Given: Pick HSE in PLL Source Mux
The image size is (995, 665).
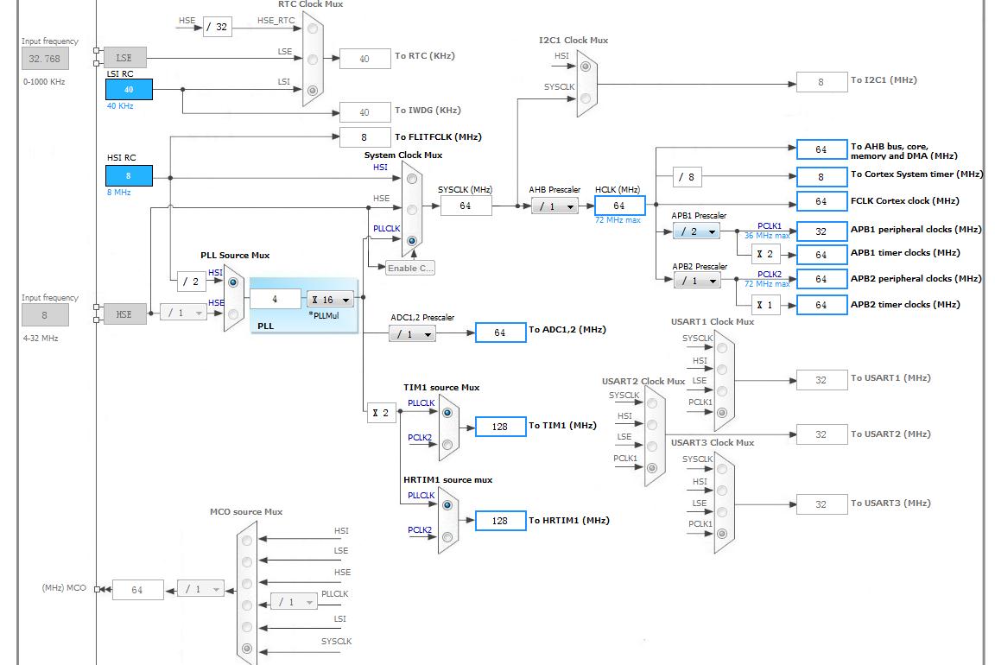Looking at the screenshot, I should tap(233, 314).
